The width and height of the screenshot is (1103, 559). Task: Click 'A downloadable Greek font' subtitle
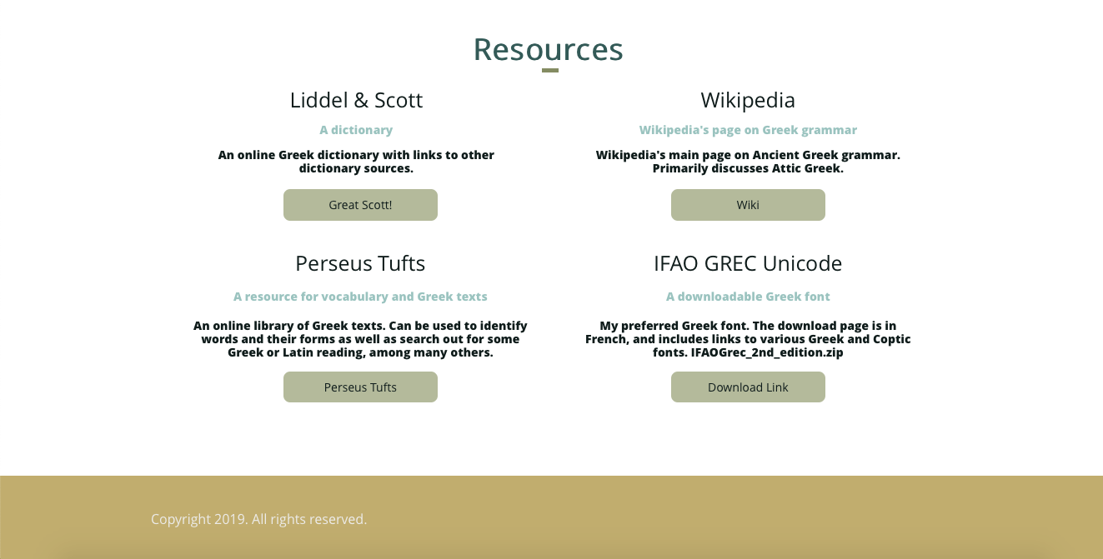(748, 297)
